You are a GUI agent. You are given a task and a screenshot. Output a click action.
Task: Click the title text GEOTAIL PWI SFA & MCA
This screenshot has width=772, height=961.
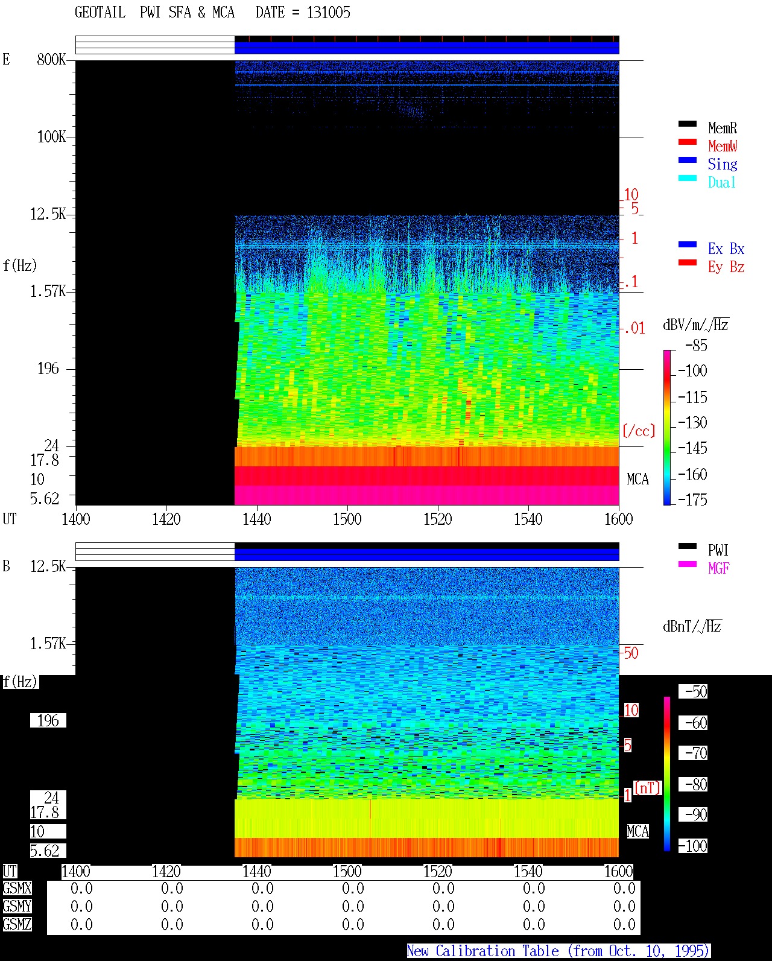coord(154,13)
